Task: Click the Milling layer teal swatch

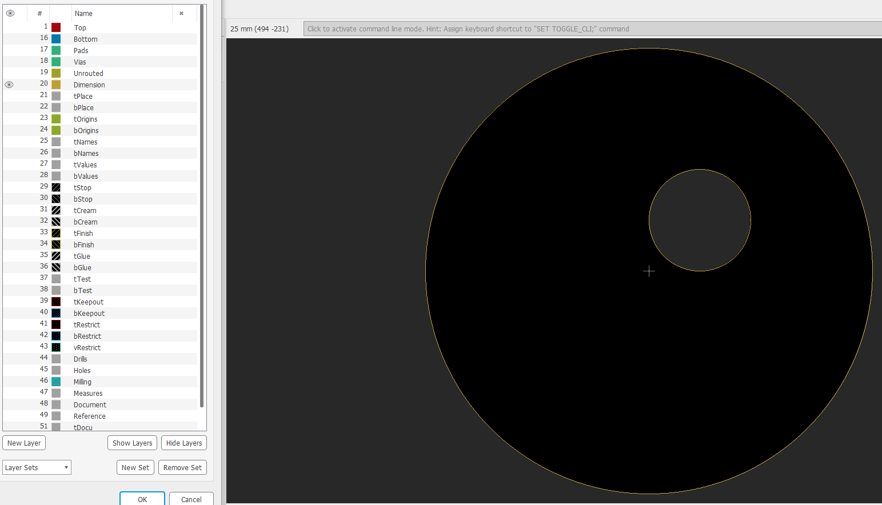Action: [x=55, y=381]
